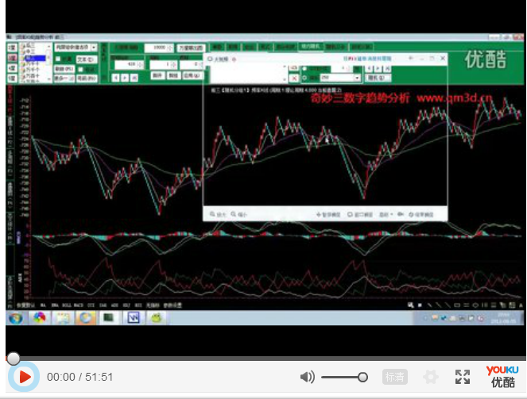Select the radio button beside 250 field
The height and width of the screenshot is (399, 527).
point(305,78)
